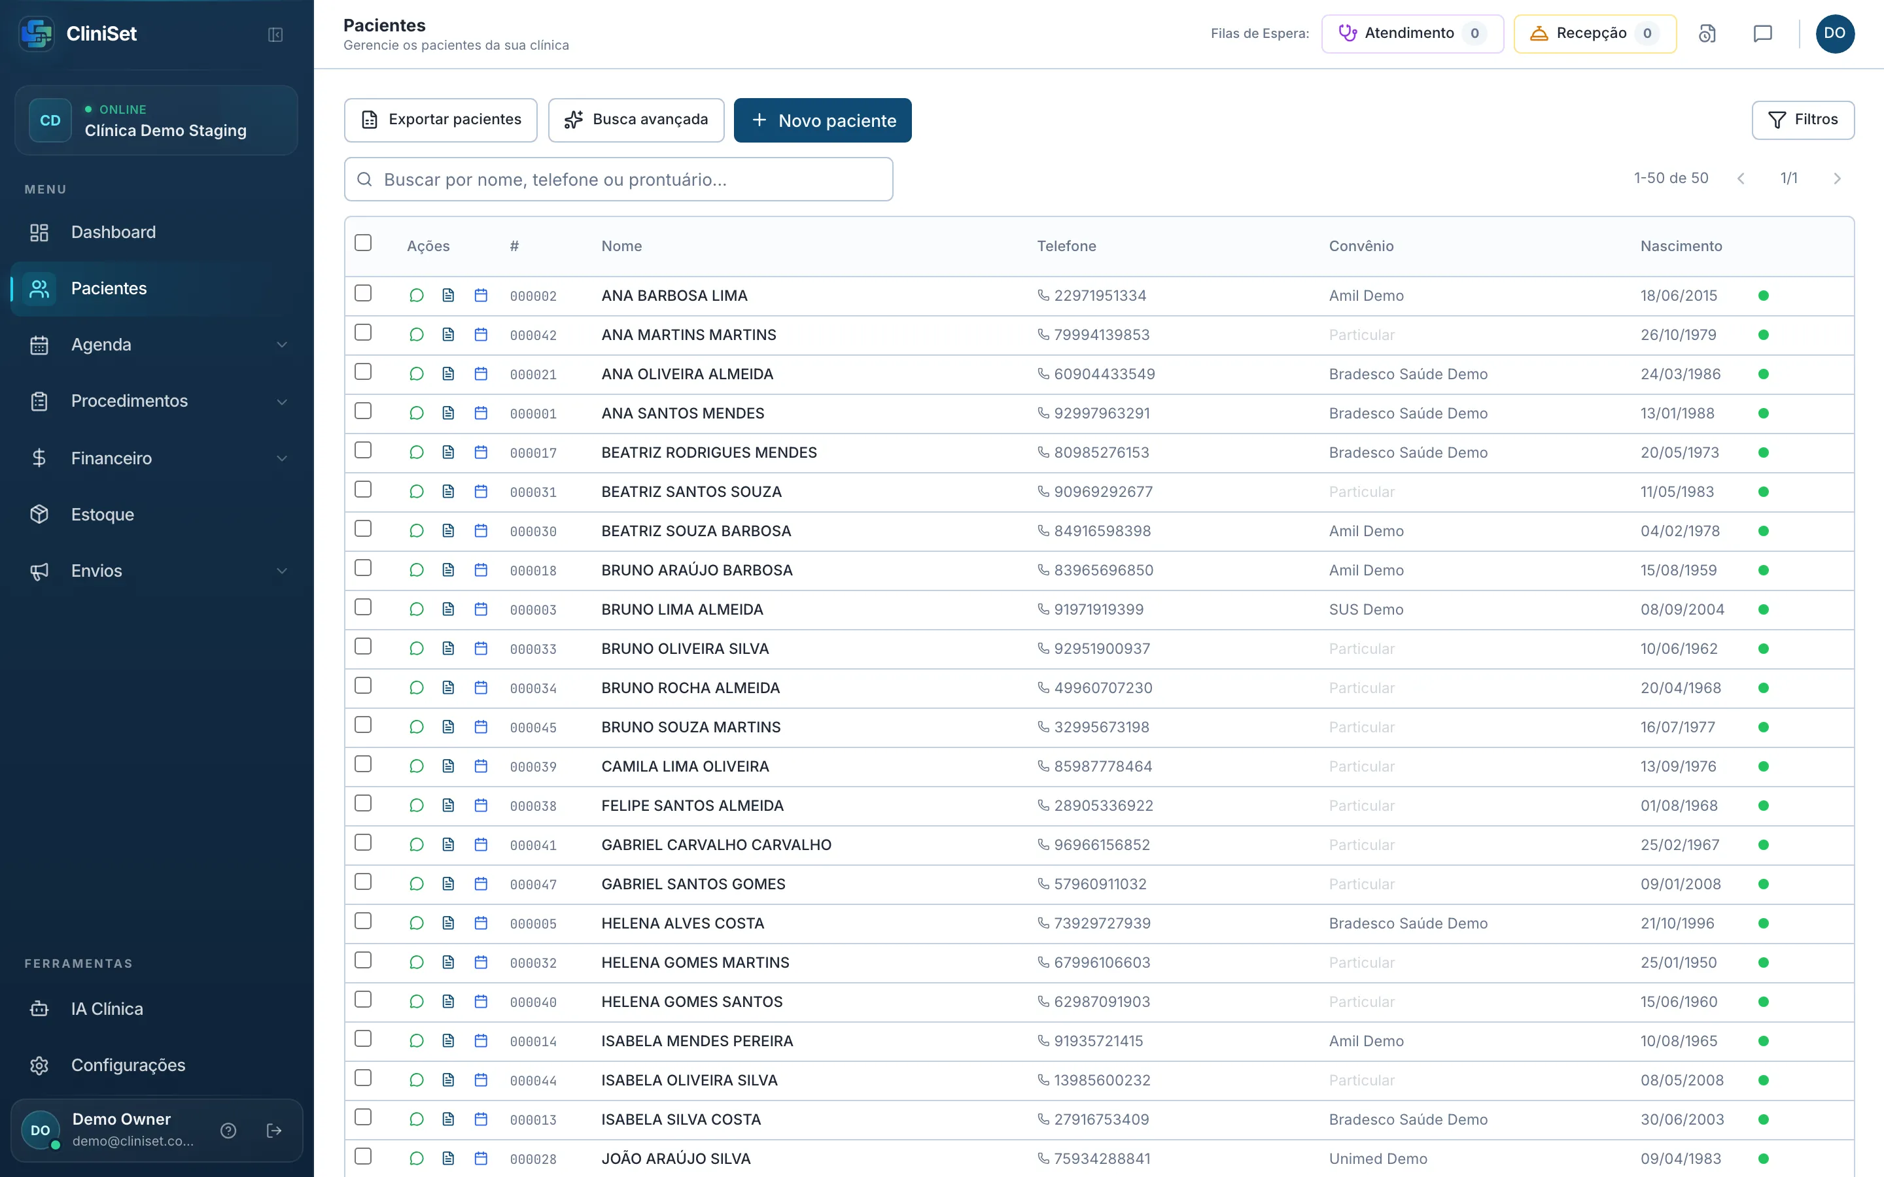1884x1177 pixels.
Task: Open record document for ANA OLIVEIRA ALMEIDA
Action: [x=448, y=375]
